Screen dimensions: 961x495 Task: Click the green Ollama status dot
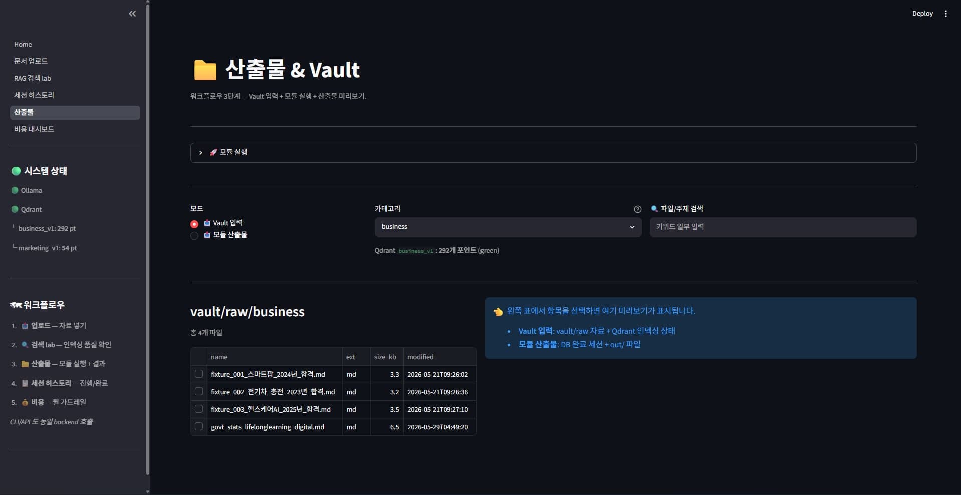15,190
